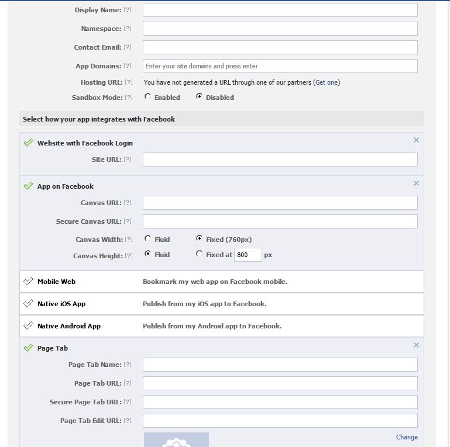
Task: Remove the App on Facebook section
Action: [416, 183]
